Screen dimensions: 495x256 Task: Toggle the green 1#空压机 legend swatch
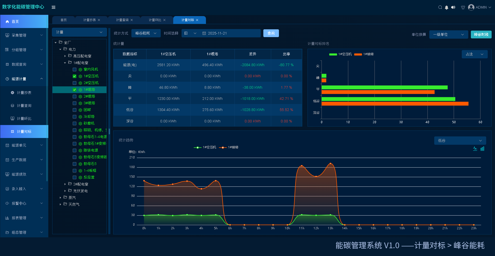pos(333,54)
